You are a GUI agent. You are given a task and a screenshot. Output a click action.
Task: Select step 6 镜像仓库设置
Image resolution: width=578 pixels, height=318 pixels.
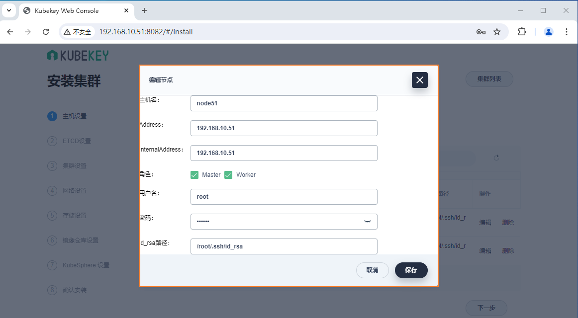pyautogui.click(x=73, y=240)
